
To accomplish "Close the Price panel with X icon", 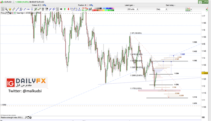I will (x=10, y=13).
